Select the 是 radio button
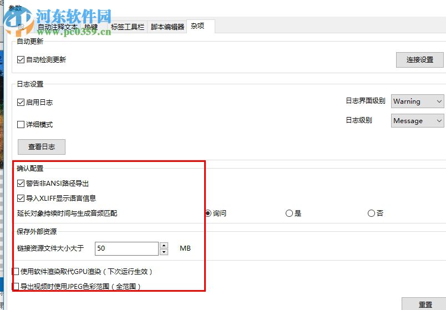The image size is (446, 310). tap(289, 214)
